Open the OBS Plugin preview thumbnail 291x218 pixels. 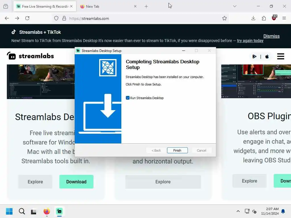[256, 81]
